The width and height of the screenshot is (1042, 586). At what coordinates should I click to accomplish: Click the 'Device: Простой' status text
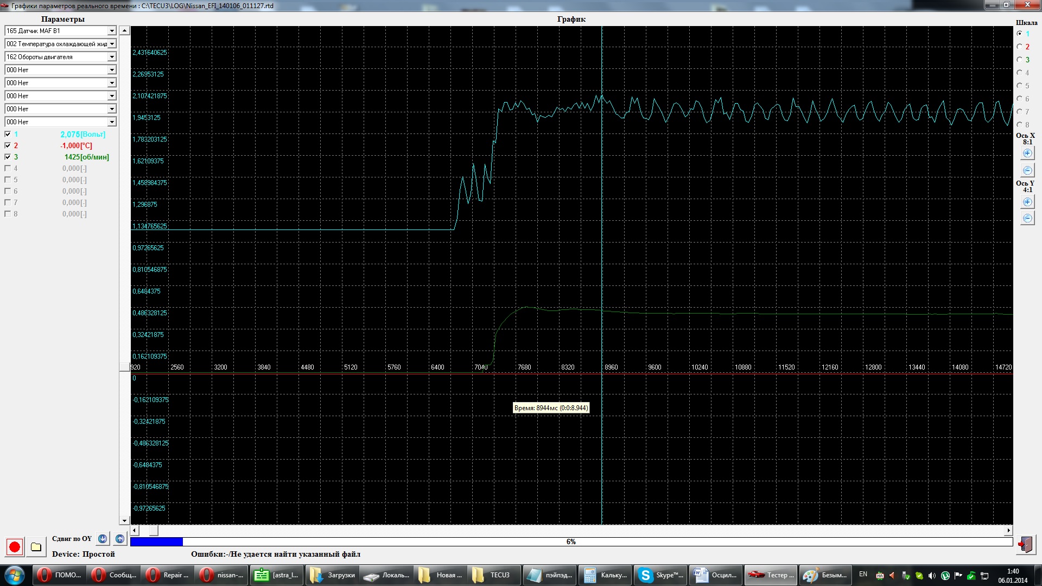pyautogui.click(x=84, y=554)
